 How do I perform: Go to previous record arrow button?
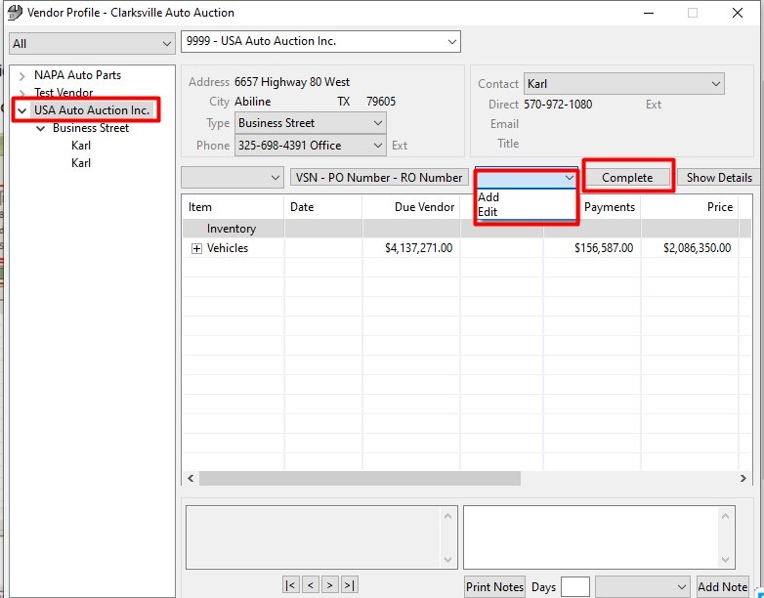click(x=311, y=584)
